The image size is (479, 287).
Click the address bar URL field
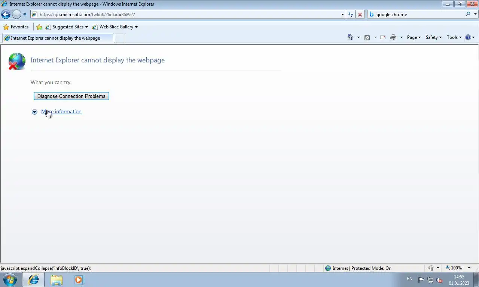point(187,15)
